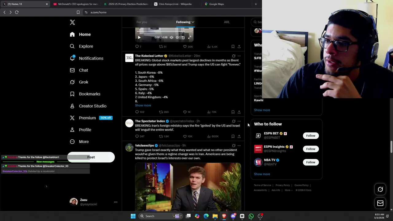Open Profile from the sidebar

(80, 130)
